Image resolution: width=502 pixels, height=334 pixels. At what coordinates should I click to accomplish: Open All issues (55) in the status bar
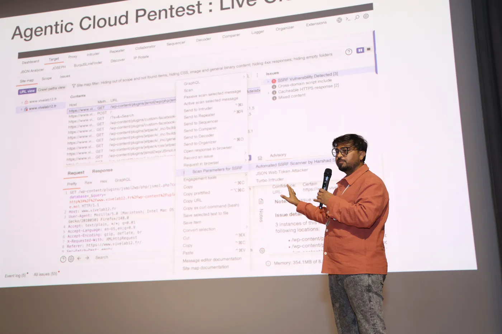[45, 274]
